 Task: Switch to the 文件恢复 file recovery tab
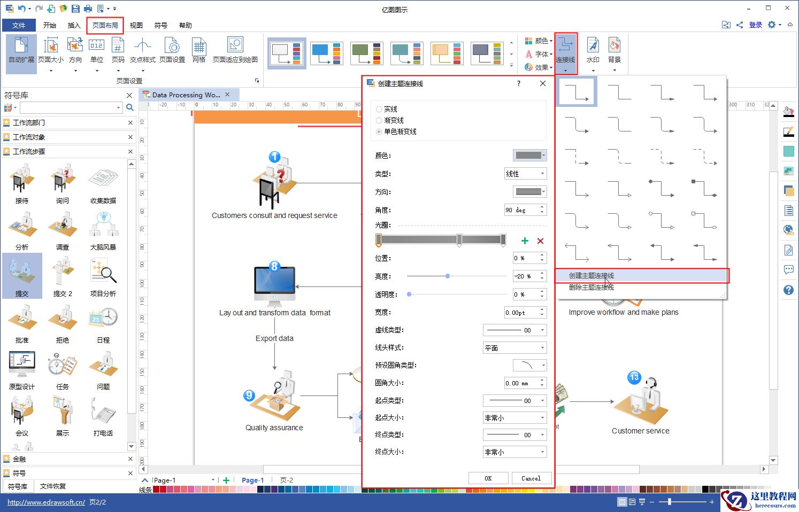(x=53, y=486)
